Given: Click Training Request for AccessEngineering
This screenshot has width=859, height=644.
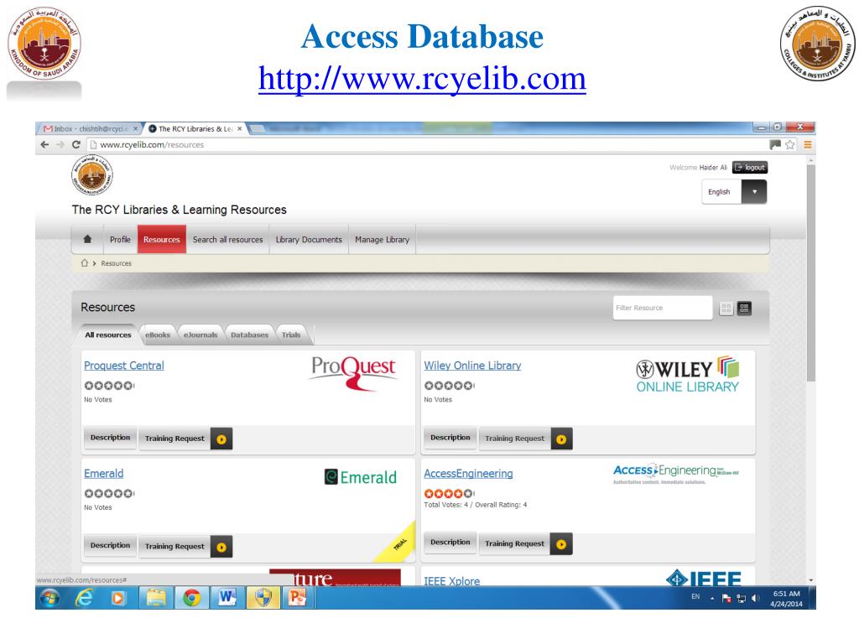Looking at the screenshot, I should click(515, 543).
